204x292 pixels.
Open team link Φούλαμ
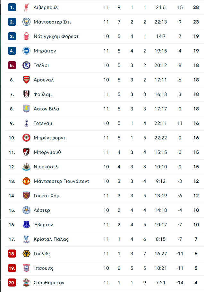coord(43,94)
